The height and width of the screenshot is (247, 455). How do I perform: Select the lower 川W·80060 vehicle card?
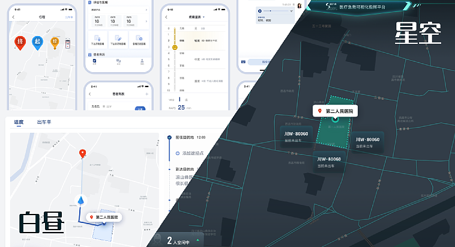(x=329, y=162)
